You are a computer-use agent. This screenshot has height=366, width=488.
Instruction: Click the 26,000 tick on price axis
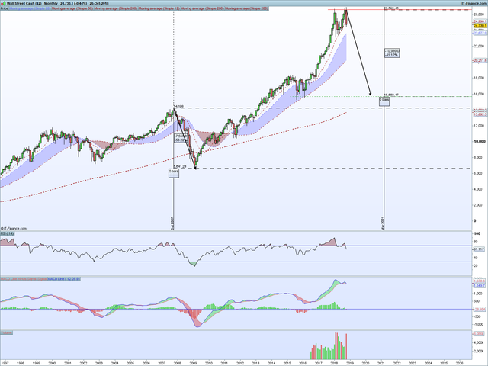[x=480, y=14]
